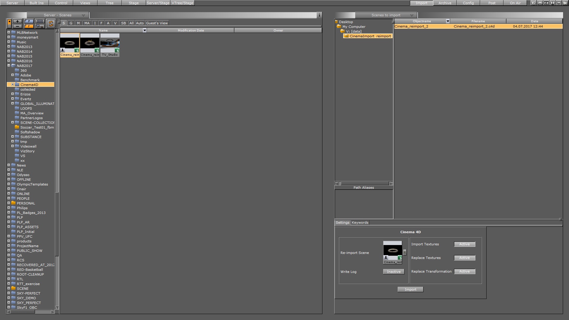Click the Post toolbar icon
Image resolution: width=569 pixels, height=320 pixels.
click(492, 3)
